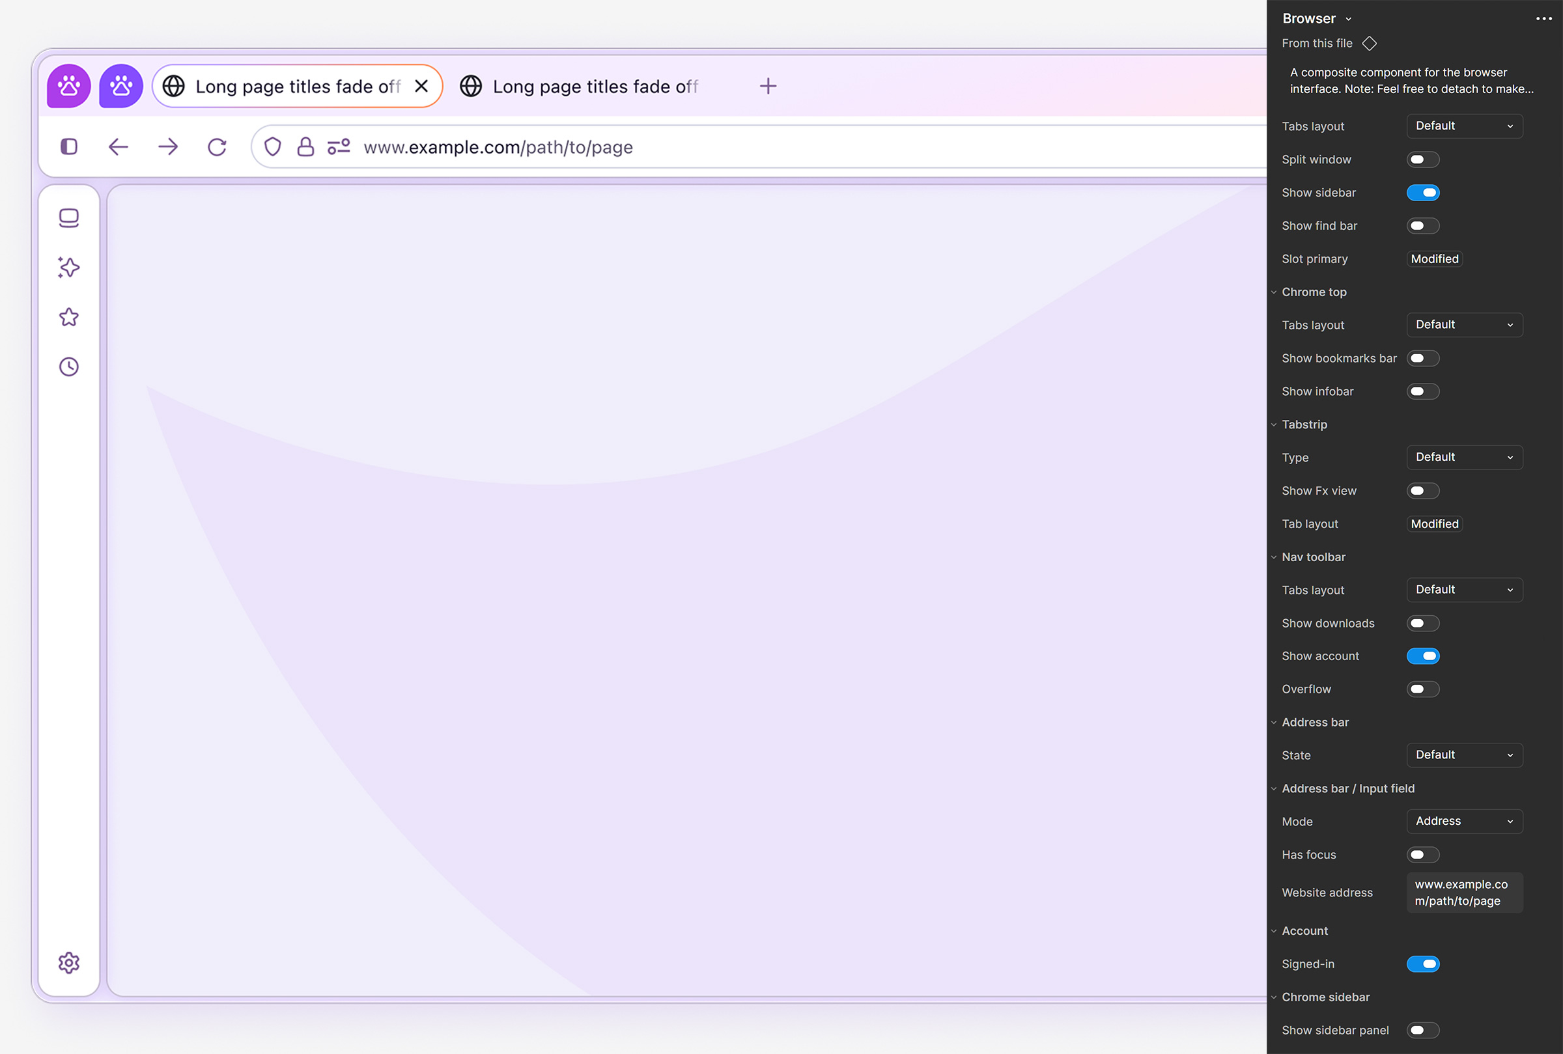1563x1054 pixels.
Task: Go back with the left arrow
Action: pos(119,146)
